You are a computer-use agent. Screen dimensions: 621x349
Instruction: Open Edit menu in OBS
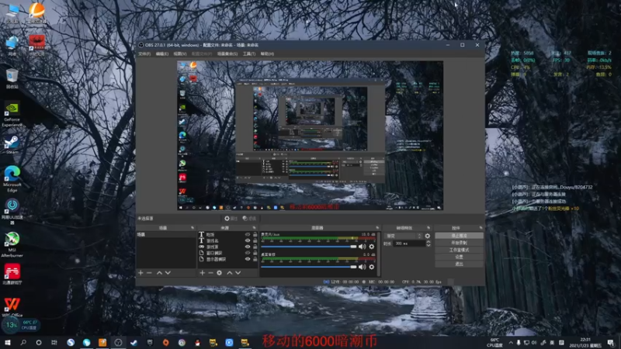pos(162,54)
